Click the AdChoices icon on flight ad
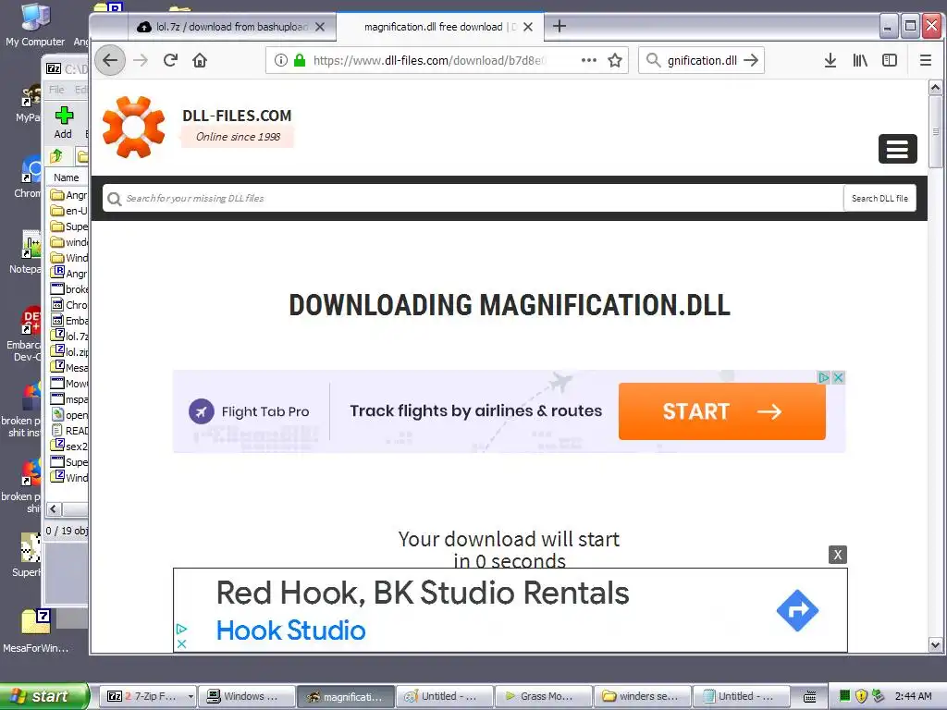The height and width of the screenshot is (710, 947). tap(823, 378)
